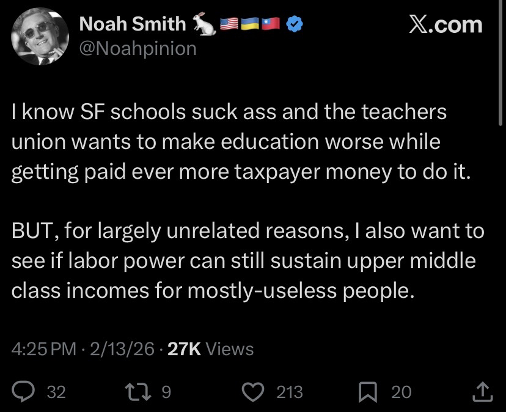Click the American flag emoji
Image resolution: width=506 pixels, height=412 pixels.
point(228,25)
